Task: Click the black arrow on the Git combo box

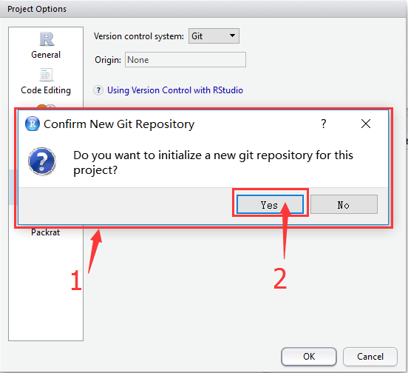Action: (x=232, y=36)
